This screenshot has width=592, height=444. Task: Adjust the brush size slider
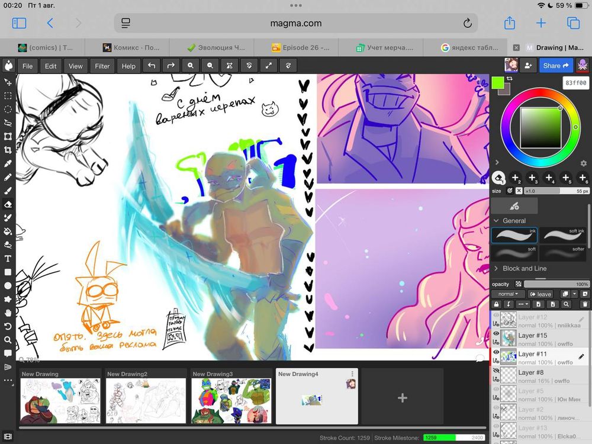point(556,191)
